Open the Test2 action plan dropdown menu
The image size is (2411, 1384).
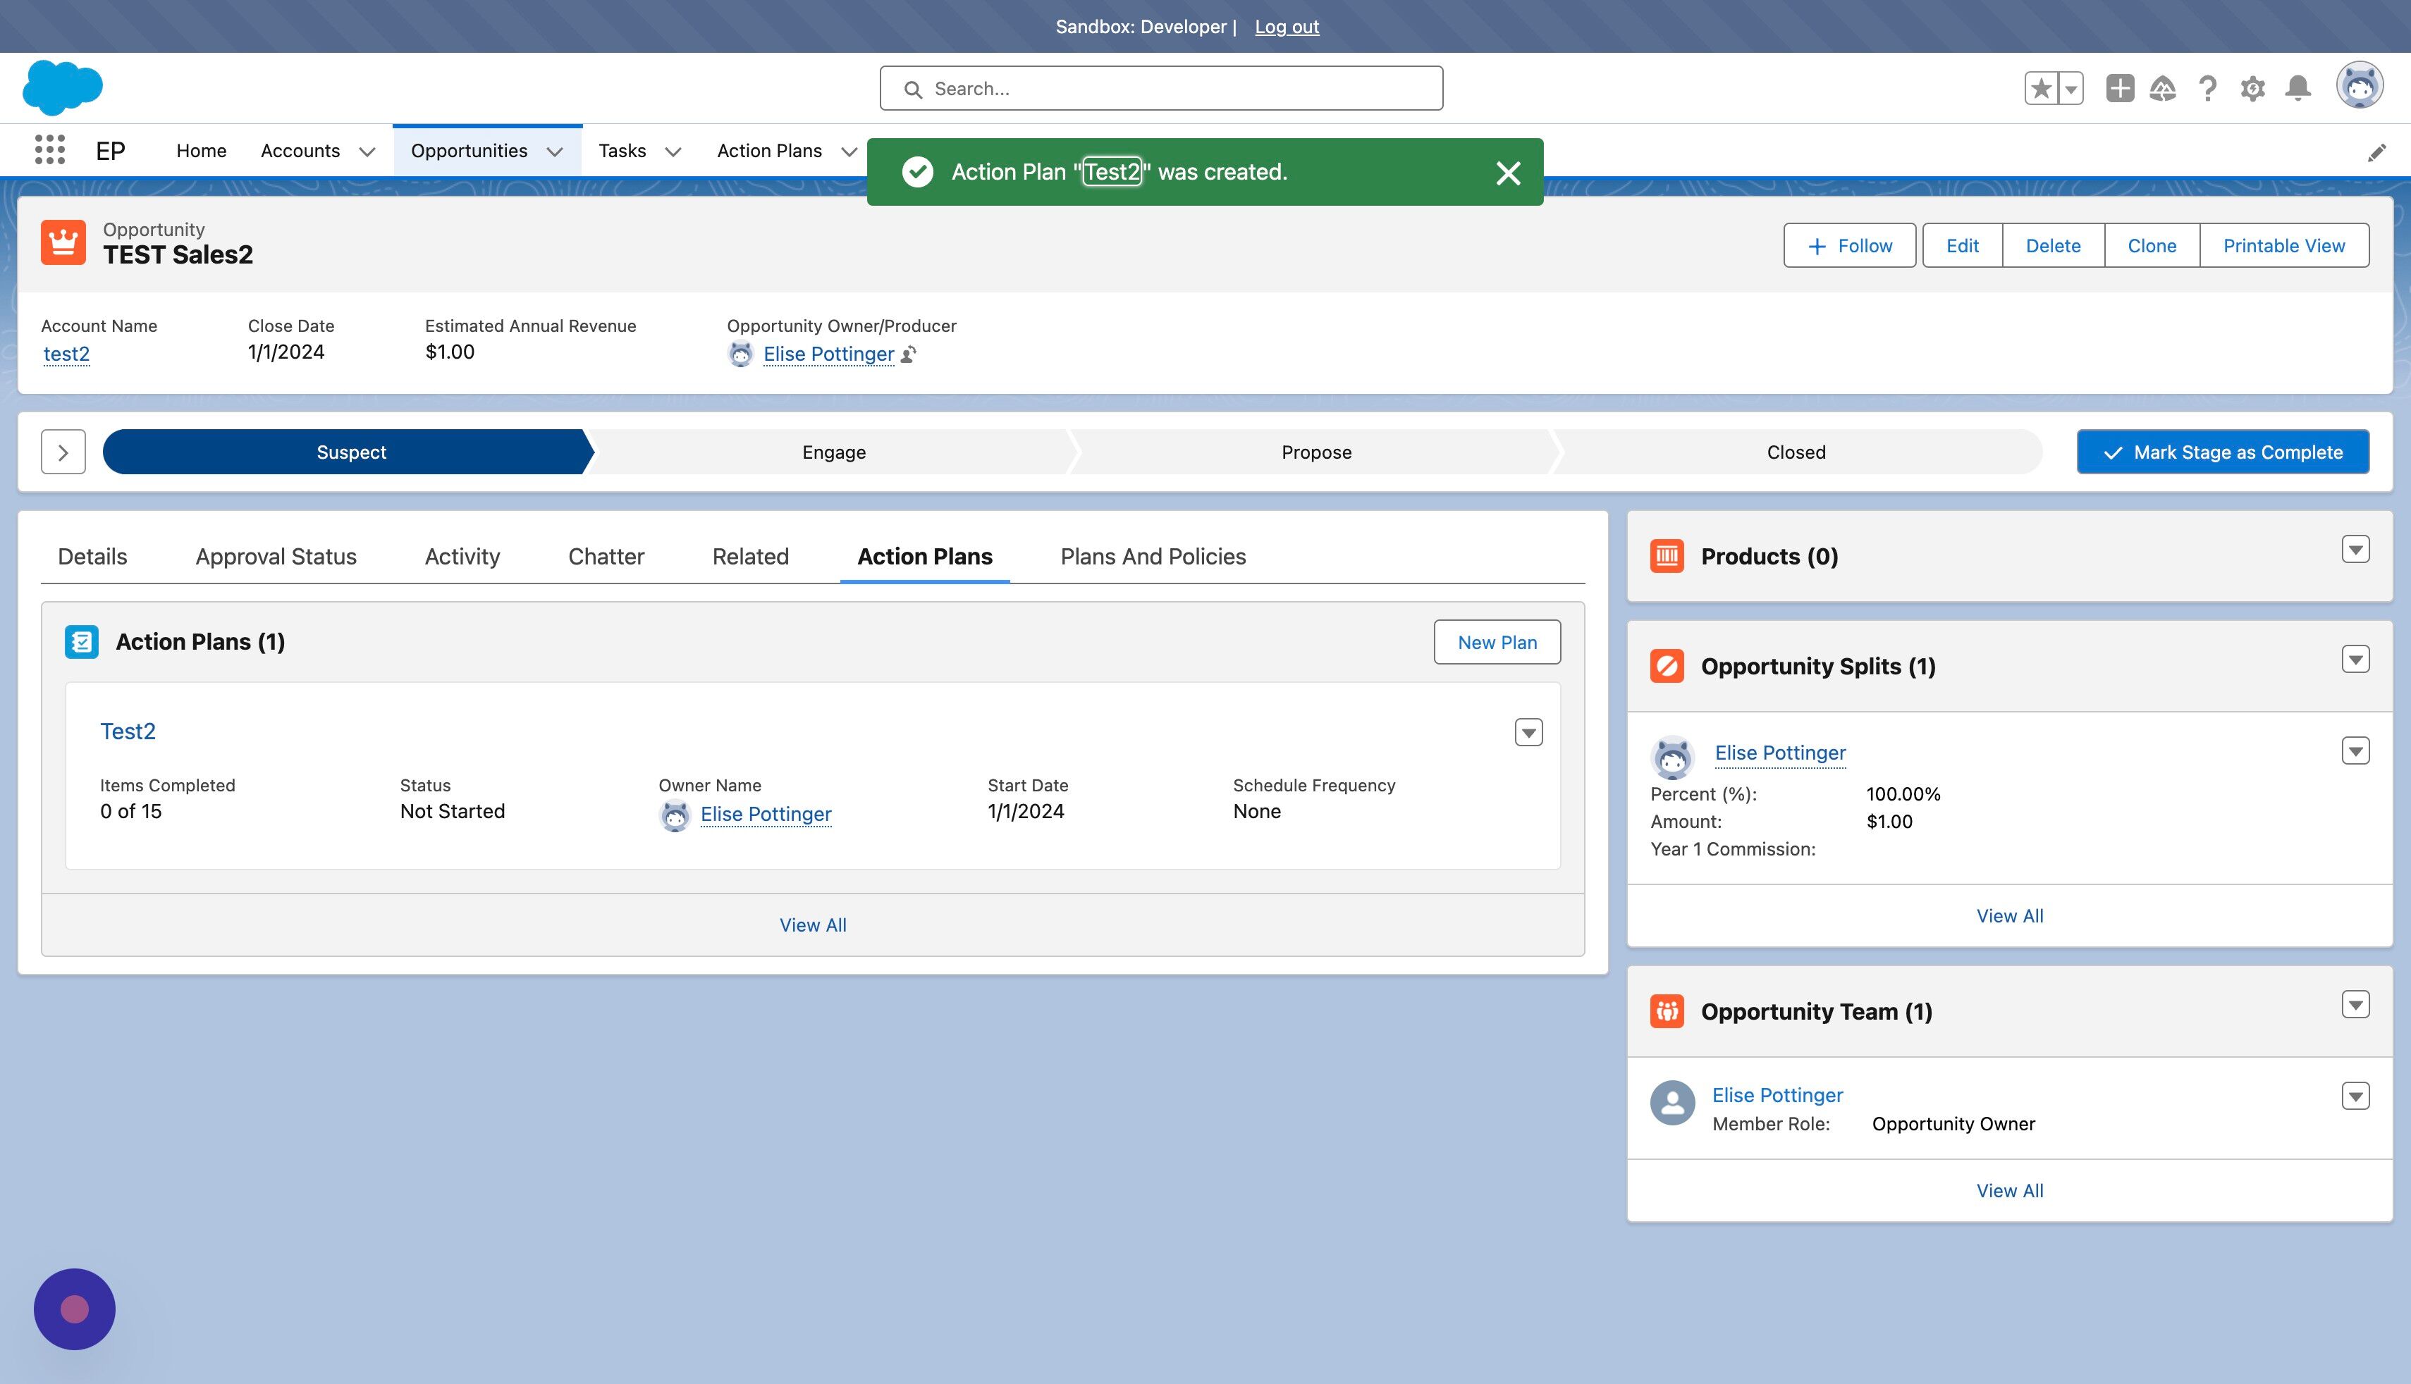coord(1529,732)
